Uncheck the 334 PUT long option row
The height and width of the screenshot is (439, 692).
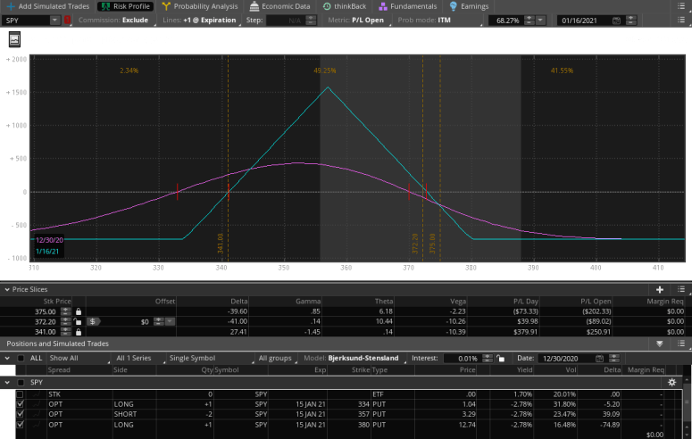tap(21, 403)
